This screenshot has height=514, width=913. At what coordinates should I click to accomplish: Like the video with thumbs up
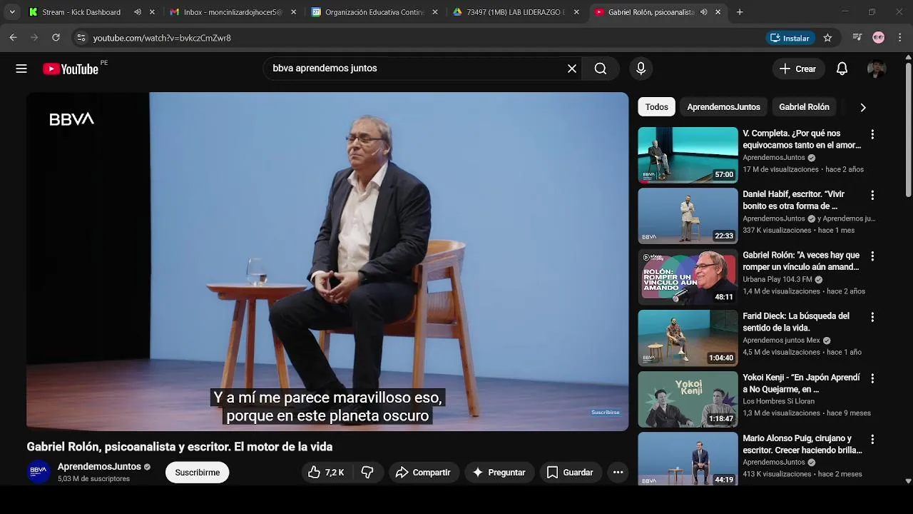click(x=326, y=472)
